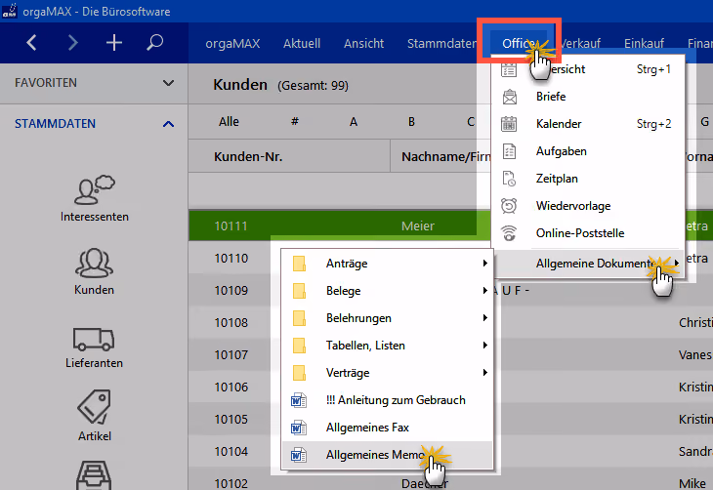
Task: Select customer number 10108
Action: [x=231, y=323]
